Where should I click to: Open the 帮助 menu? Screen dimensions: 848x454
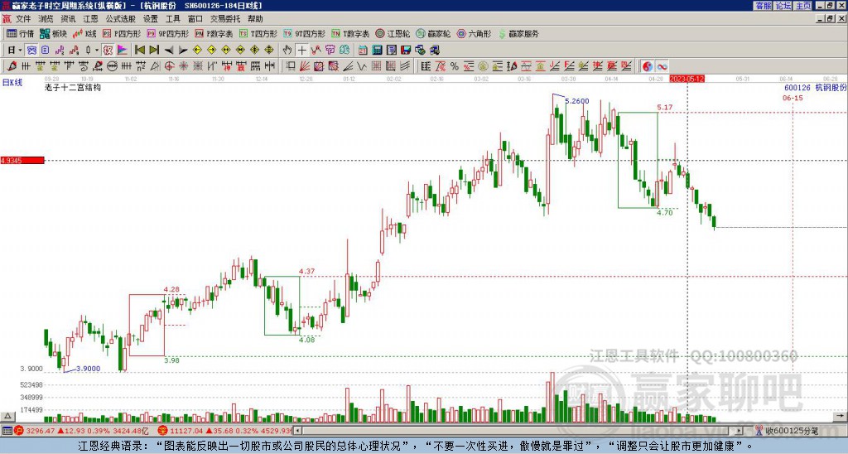(x=255, y=19)
